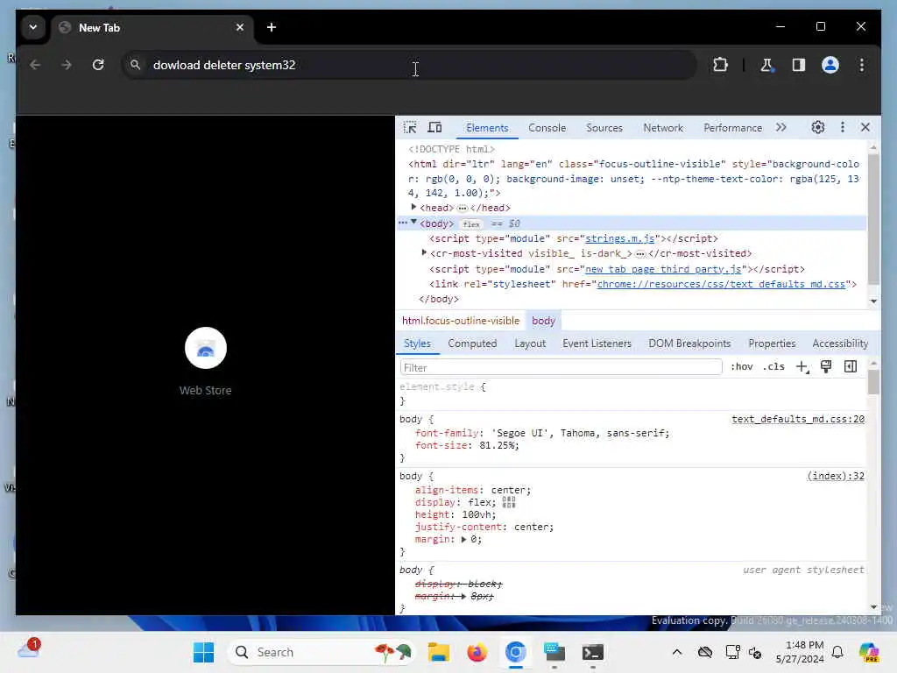This screenshot has width=897, height=673.
Task: Close the DevTools panel
Action: click(865, 127)
